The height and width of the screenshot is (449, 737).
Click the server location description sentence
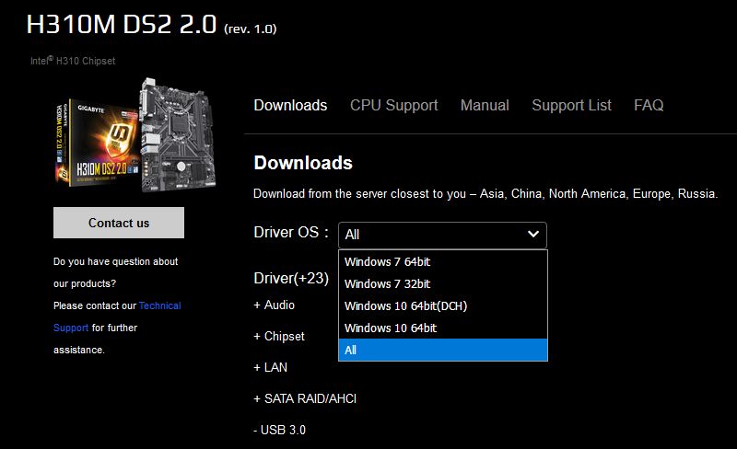click(485, 193)
